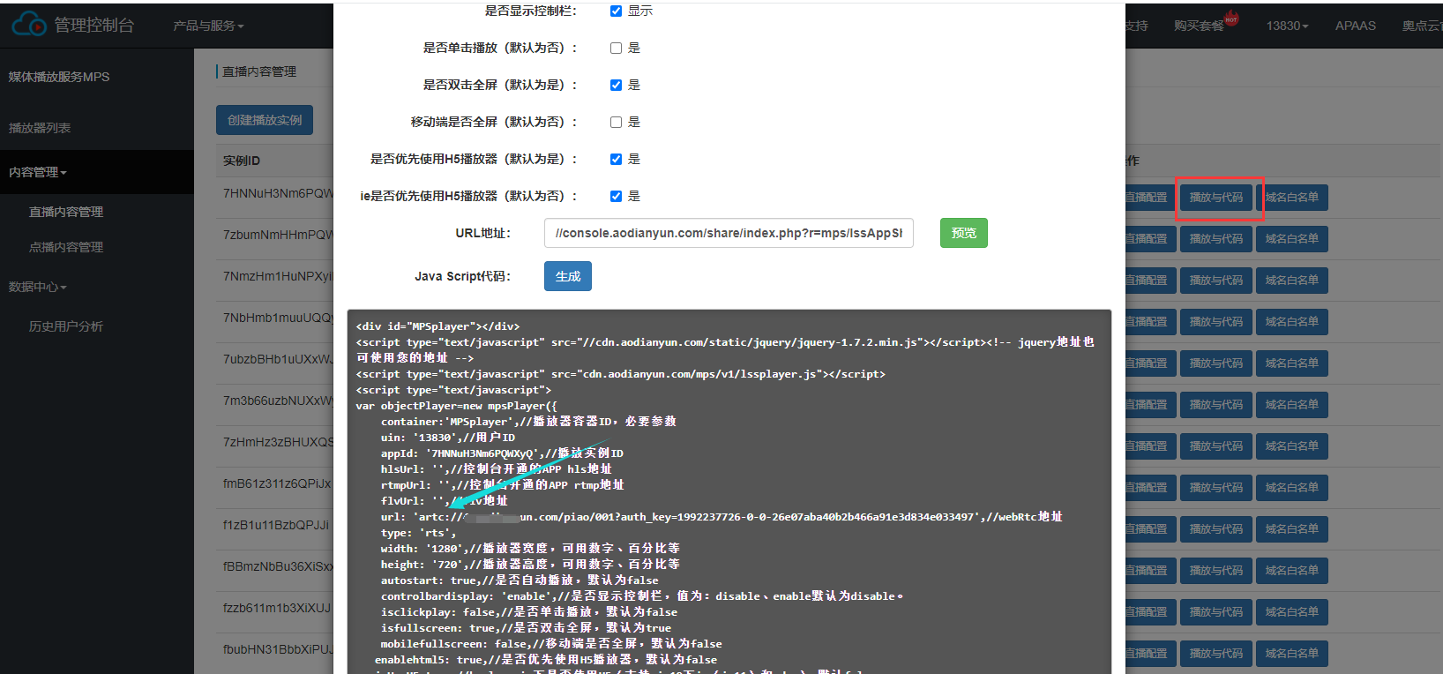This screenshot has height=674, width=1443.
Task: Click 播放与代码 for row 7HNNuH3Nm6PQW
Action: 1216,198
